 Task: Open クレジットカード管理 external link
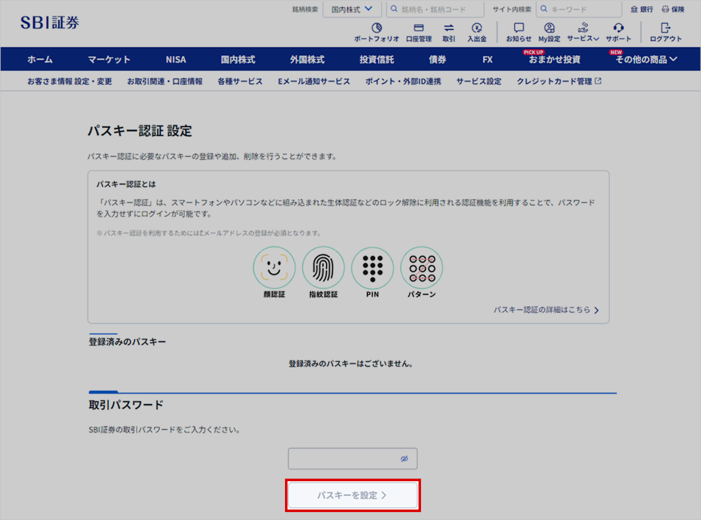tap(559, 81)
